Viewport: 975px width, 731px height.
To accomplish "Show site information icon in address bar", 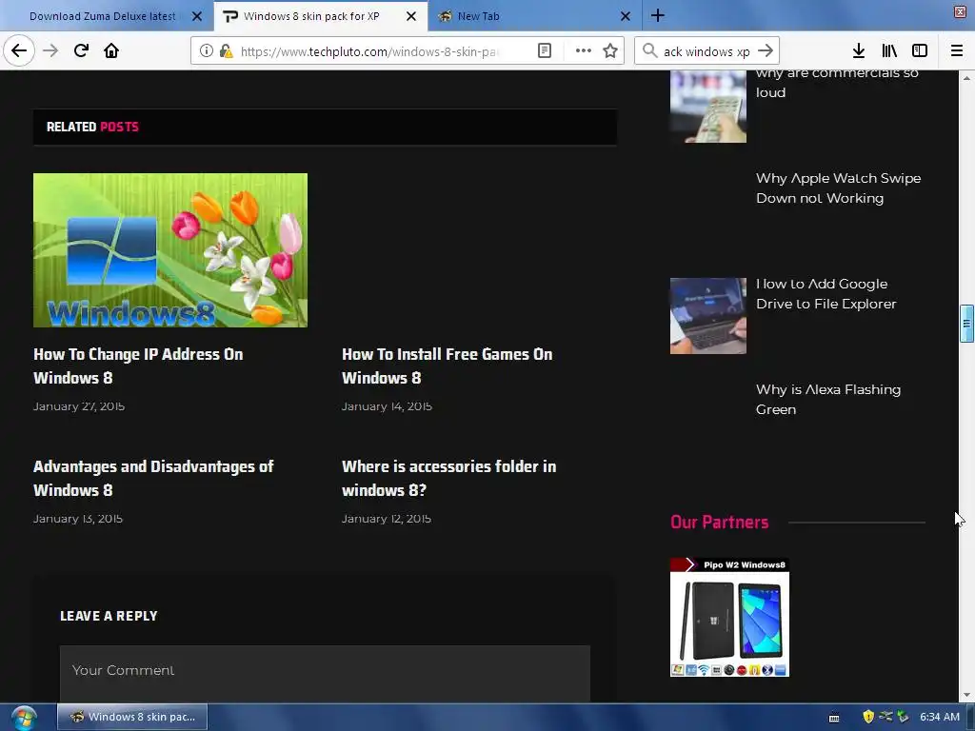I will click(206, 51).
